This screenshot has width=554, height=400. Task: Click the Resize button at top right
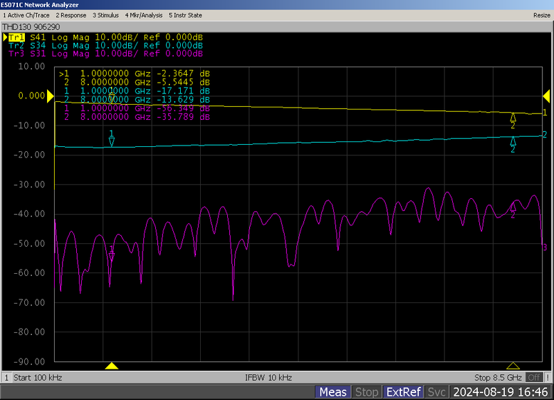542,15
